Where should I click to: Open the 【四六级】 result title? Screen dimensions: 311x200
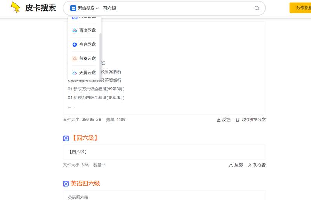85,138
